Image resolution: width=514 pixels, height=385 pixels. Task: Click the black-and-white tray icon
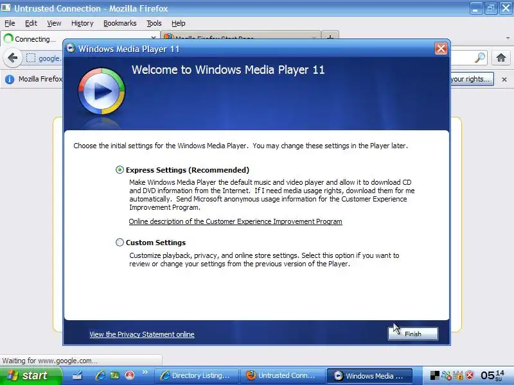coord(435,375)
